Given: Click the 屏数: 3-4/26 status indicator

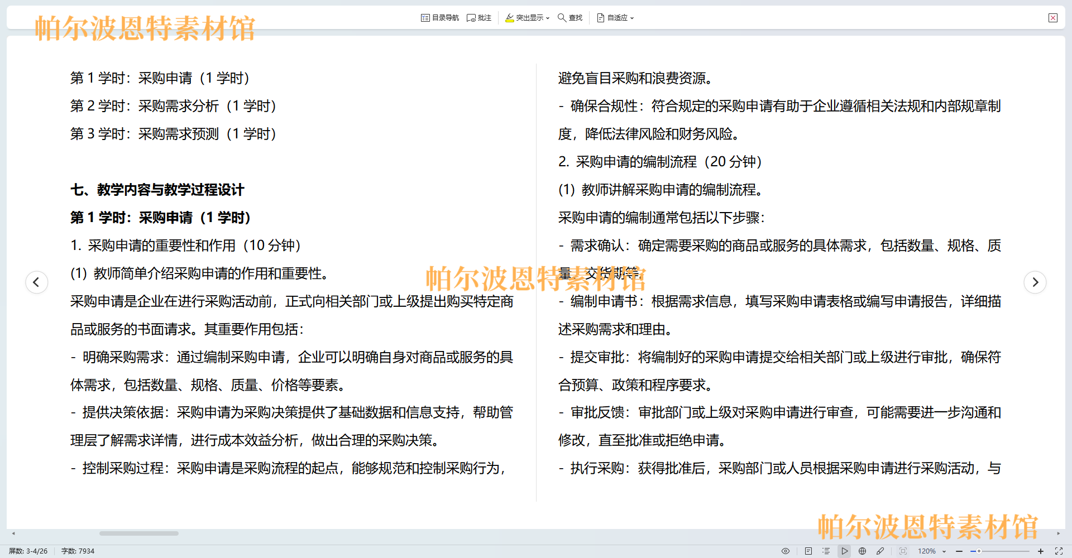Looking at the screenshot, I should pyautogui.click(x=28, y=551).
